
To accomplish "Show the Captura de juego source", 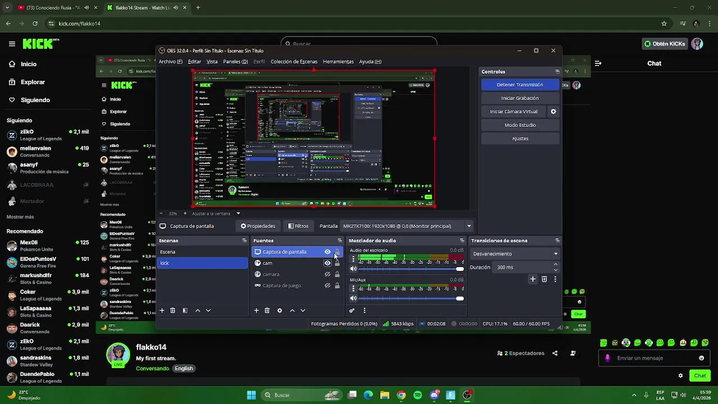I will [328, 286].
